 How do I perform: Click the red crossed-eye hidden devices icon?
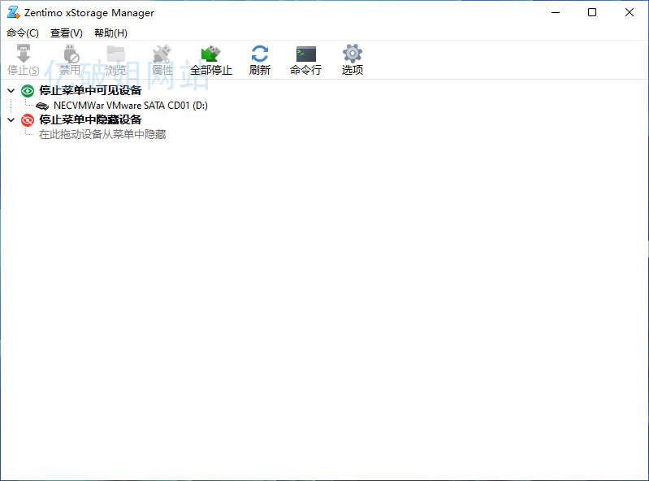28,120
